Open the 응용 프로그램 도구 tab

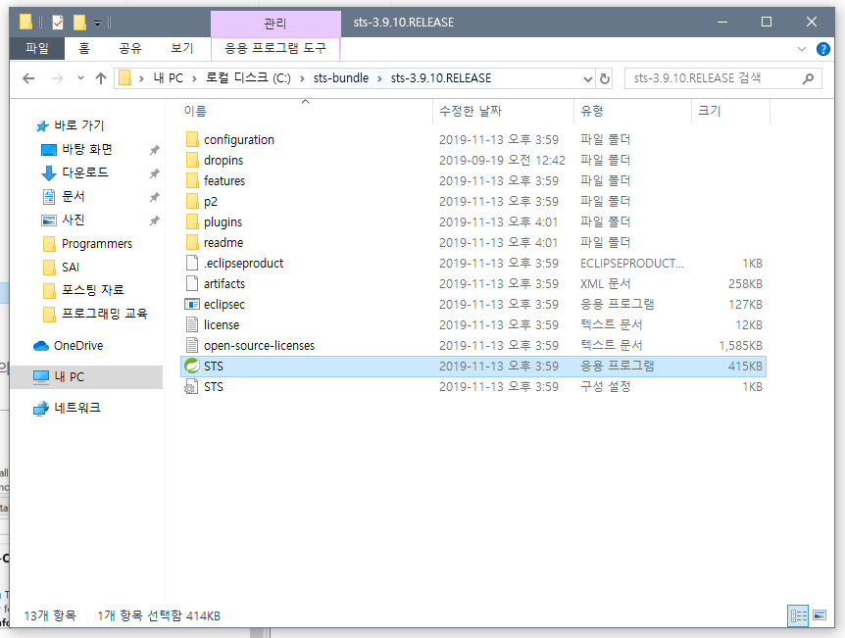coord(275,48)
